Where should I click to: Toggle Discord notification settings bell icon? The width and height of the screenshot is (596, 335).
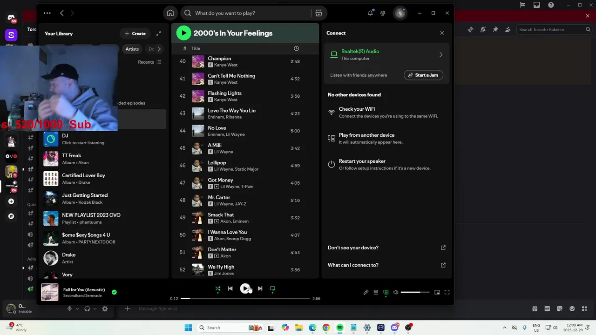(x=483, y=29)
